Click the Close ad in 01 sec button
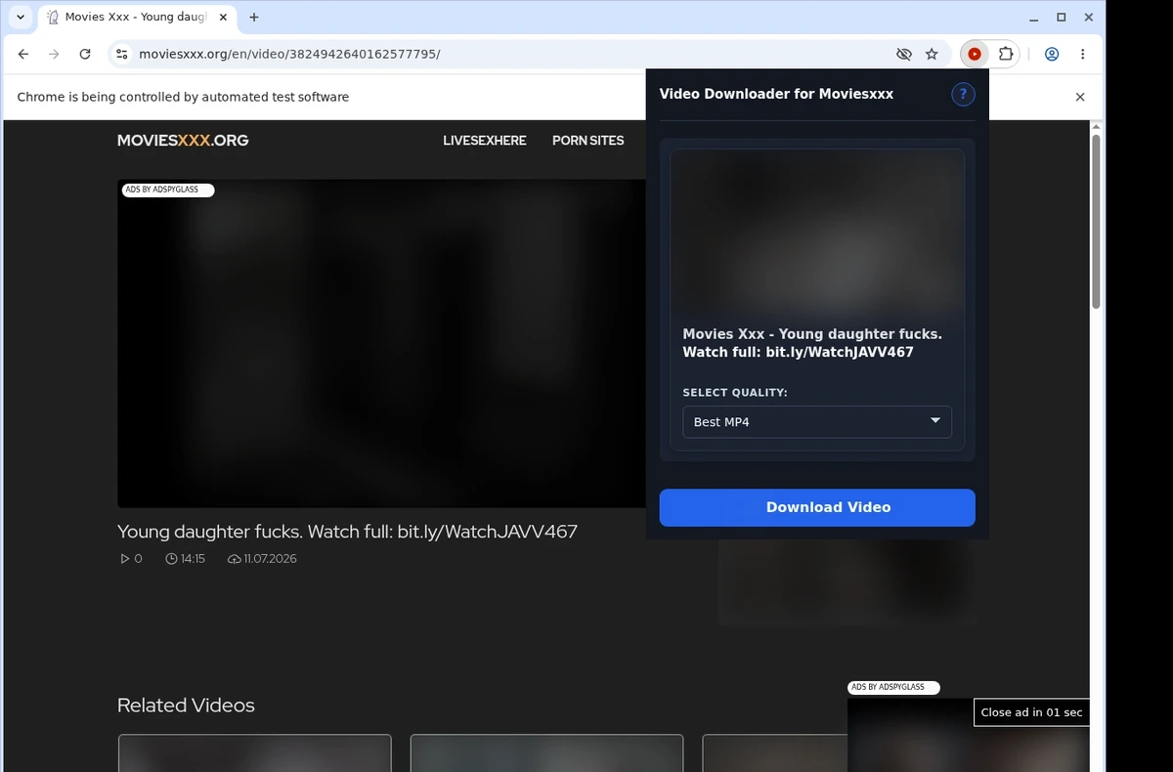 [1031, 712]
